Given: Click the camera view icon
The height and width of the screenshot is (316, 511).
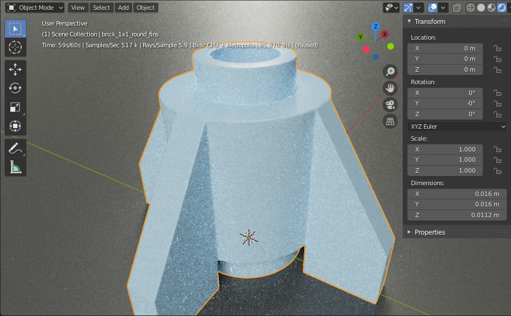Looking at the screenshot, I should pyautogui.click(x=390, y=105).
